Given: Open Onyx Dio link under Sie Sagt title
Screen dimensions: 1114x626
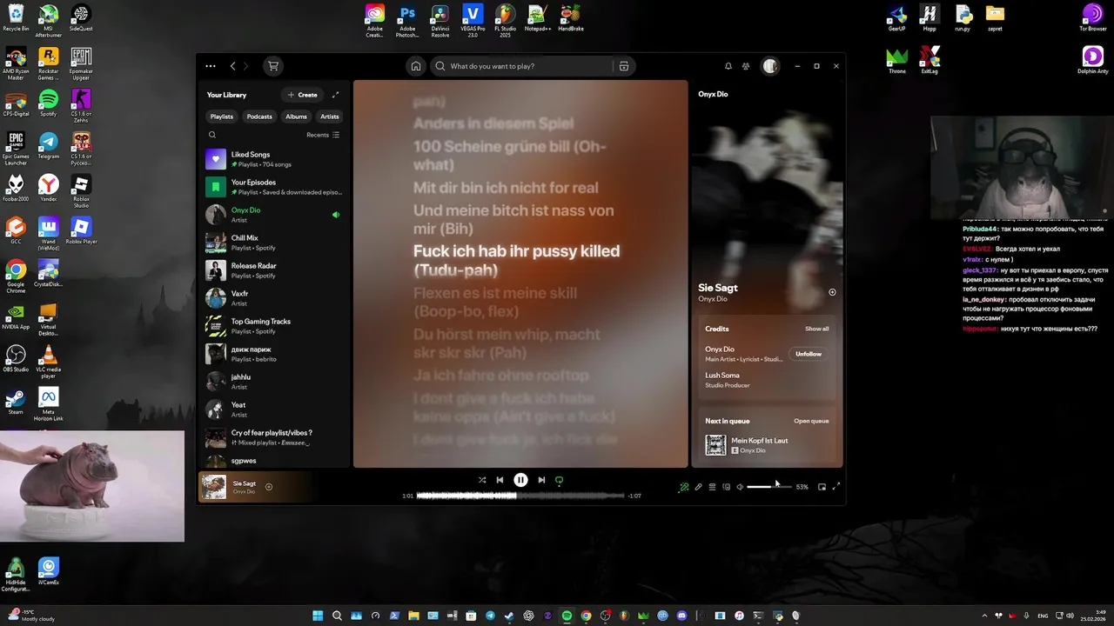Looking at the screenshot, I should (713, 299).
